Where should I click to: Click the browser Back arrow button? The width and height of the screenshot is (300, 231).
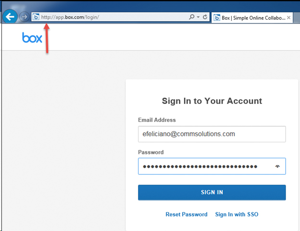coord(10,17)
